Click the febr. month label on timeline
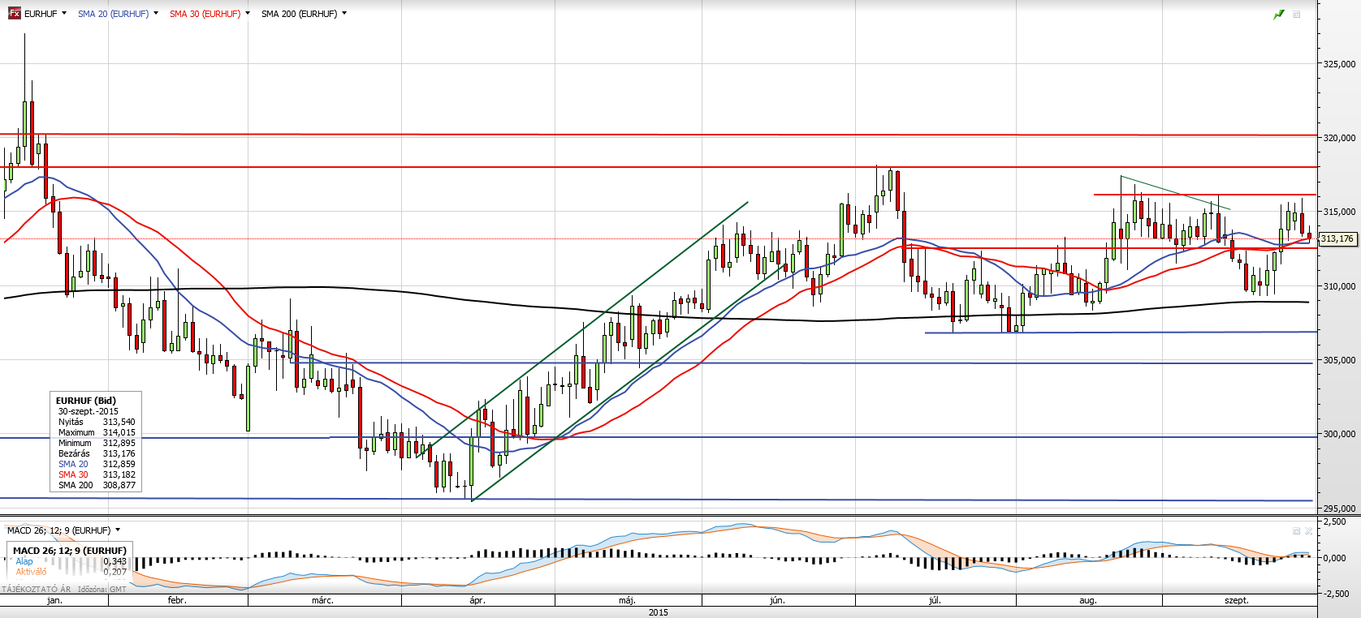The height and width of the screenshot is (618, 1361). tap(177, 600)
